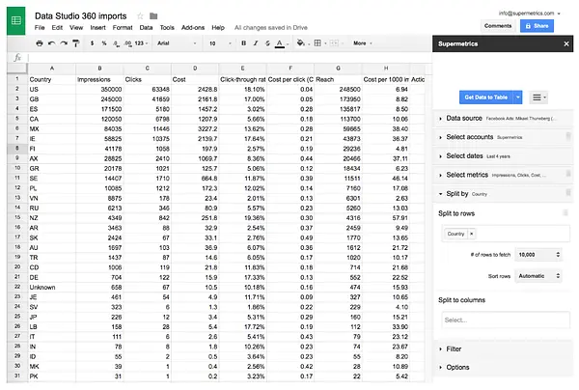This screenshot has width=579, height=390.
Task: Click Get Data to Table button
Action: point(486,97)
